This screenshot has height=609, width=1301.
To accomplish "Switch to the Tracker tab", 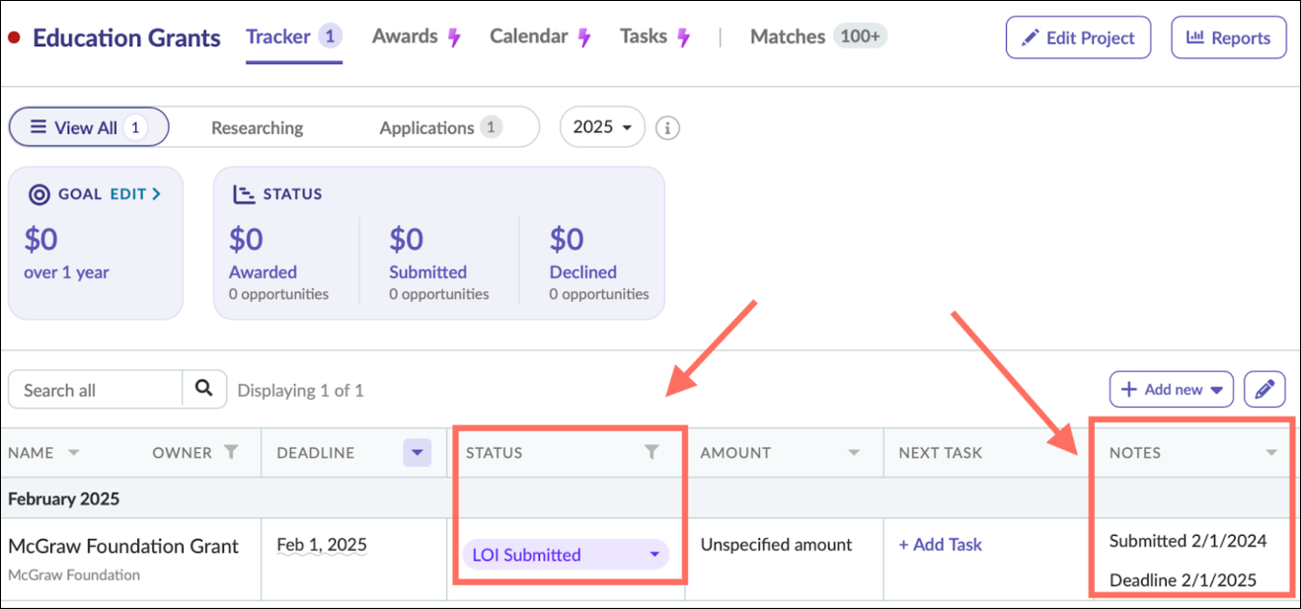I will [279, 36].
